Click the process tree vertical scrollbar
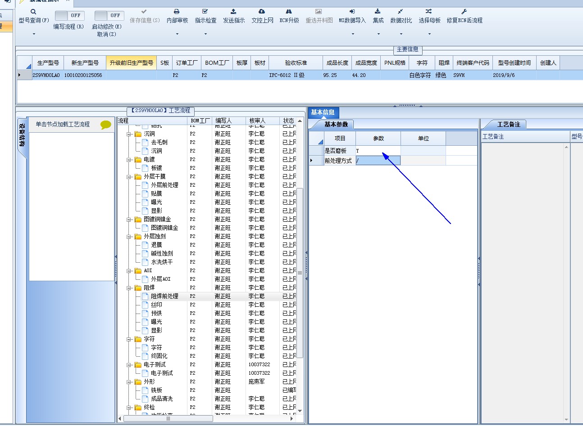The image size is (583, 426). click(300, 273)
